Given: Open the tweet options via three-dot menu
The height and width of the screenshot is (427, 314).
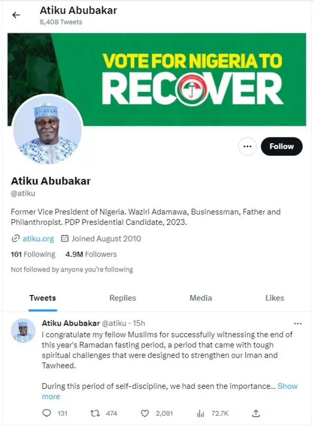Looking at the screenshot, I should (x=298, y=323).
